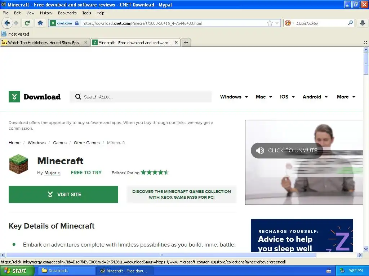Open the Tools menu
The image size is (369, 276).
(86, 13)
